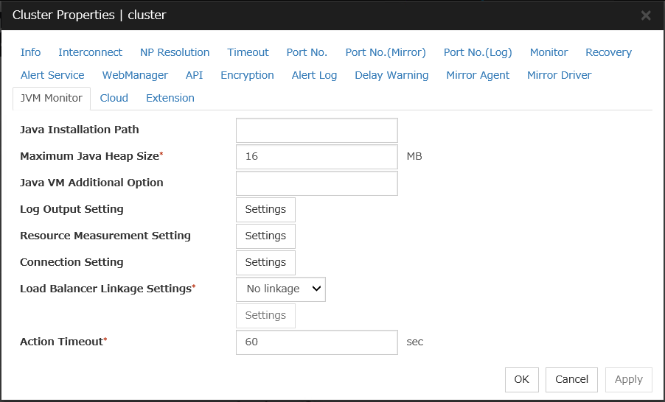665x402 pixels.
Task: Open the Alert Service tab
Action: [52, 75]
